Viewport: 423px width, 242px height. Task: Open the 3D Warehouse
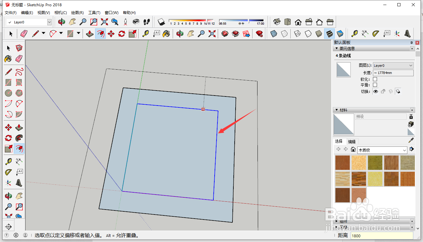225,34
